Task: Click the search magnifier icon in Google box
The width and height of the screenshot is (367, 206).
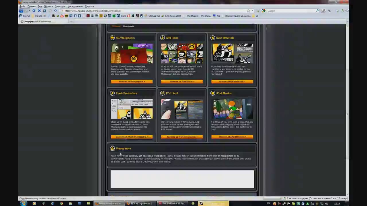Action: (317, 11)
